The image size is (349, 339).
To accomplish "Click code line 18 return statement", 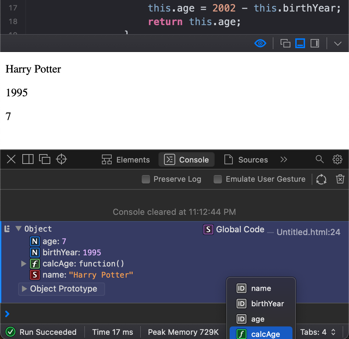I will [194, 22].
